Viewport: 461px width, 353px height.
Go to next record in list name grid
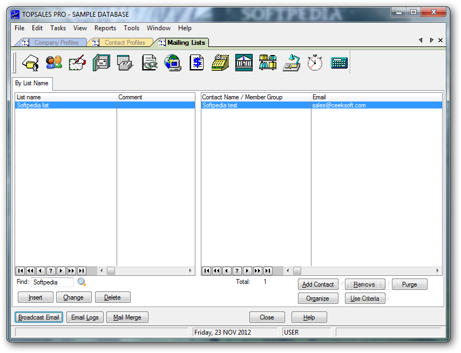61,271
